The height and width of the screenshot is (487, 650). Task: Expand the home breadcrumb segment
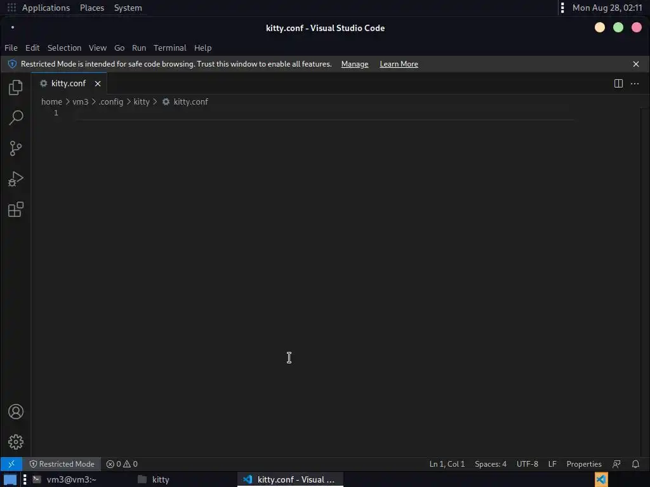[51, 102]
